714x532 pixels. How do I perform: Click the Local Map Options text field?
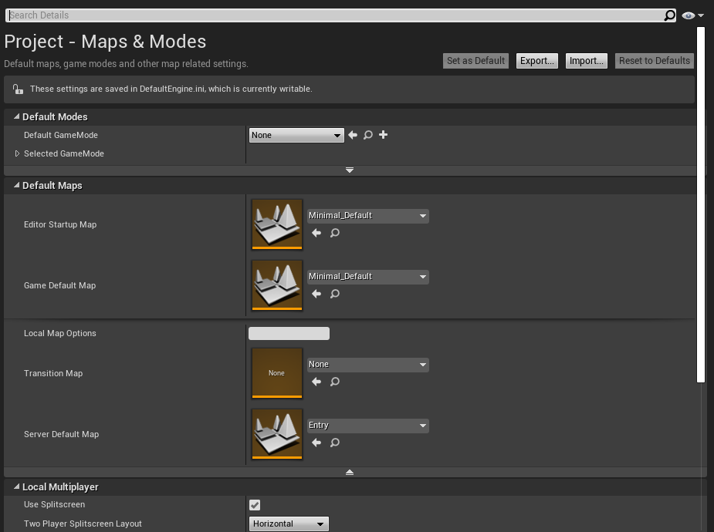(x=289, y=334)
